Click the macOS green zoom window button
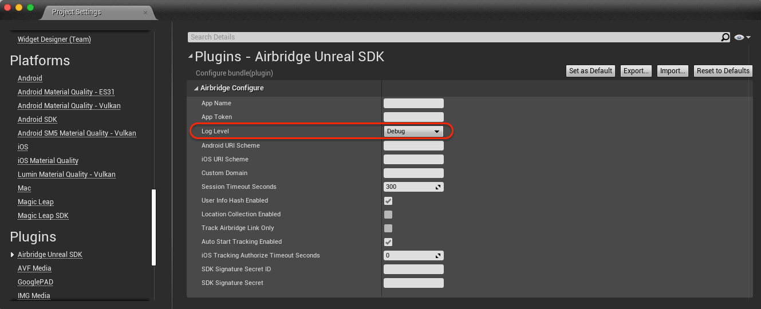Image resolution: width=761 pixels, height=309 pixels. point(30,8)
